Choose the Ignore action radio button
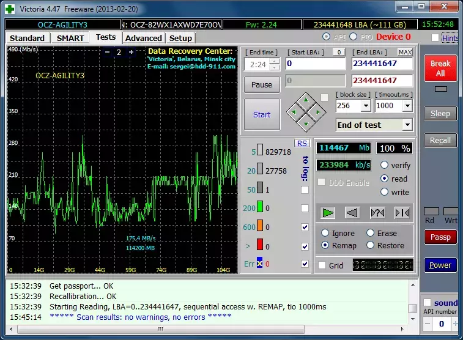The width and height of the screenshot is (463, 340). click(x=325, y=233)
